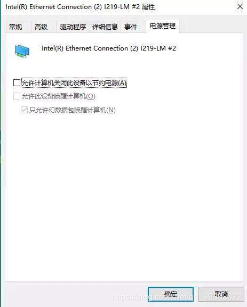The image size is (247, 307).
Task: Tick the 允许计算机关闭此设备以节约电源 checkbox
Action: [17, 83]
